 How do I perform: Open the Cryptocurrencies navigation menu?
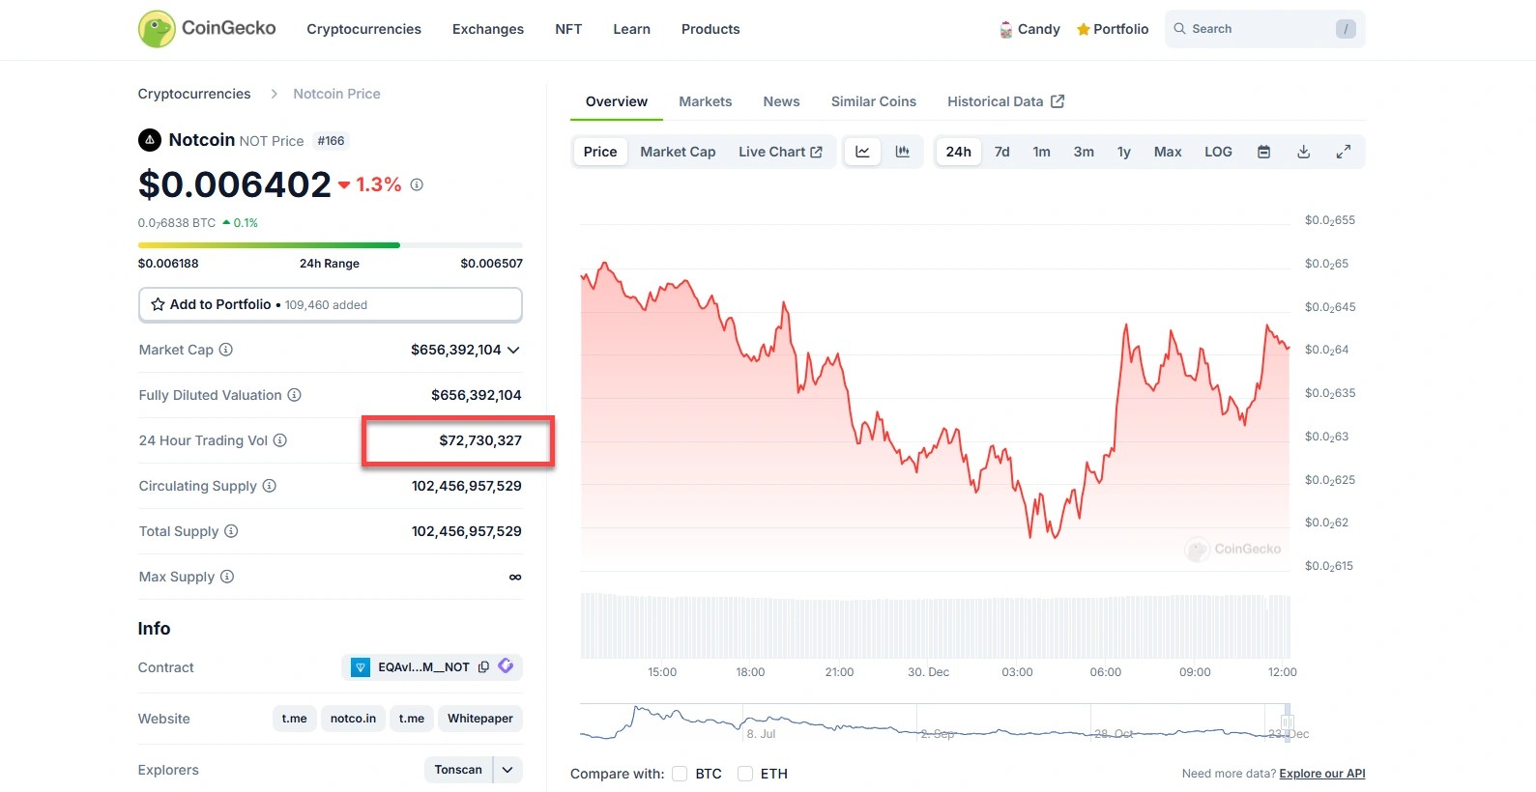363,29
